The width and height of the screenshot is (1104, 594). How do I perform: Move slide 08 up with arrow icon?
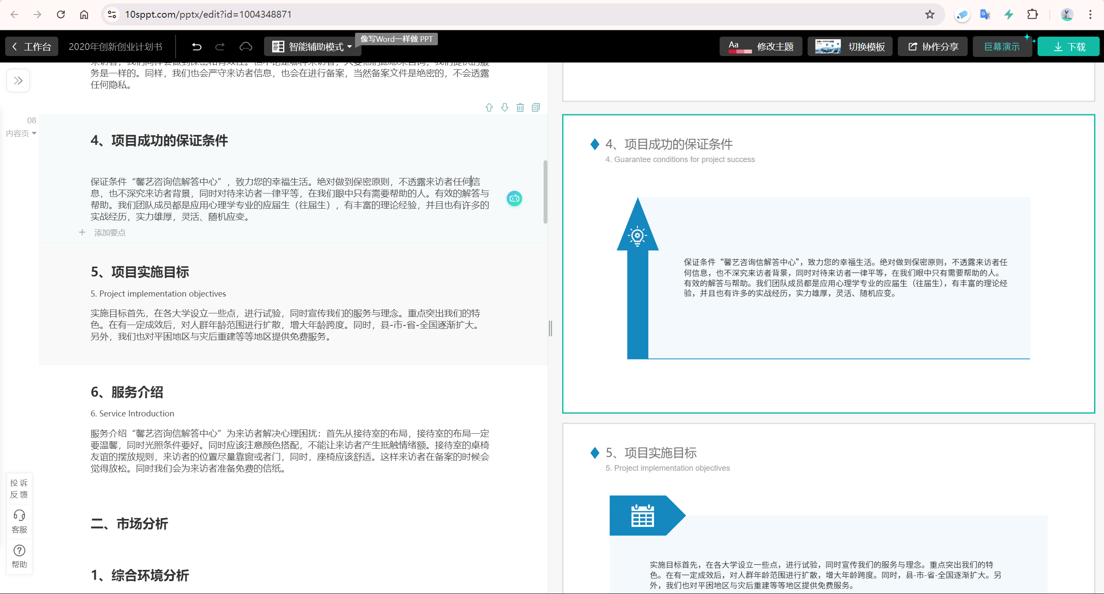coord(489,107)
